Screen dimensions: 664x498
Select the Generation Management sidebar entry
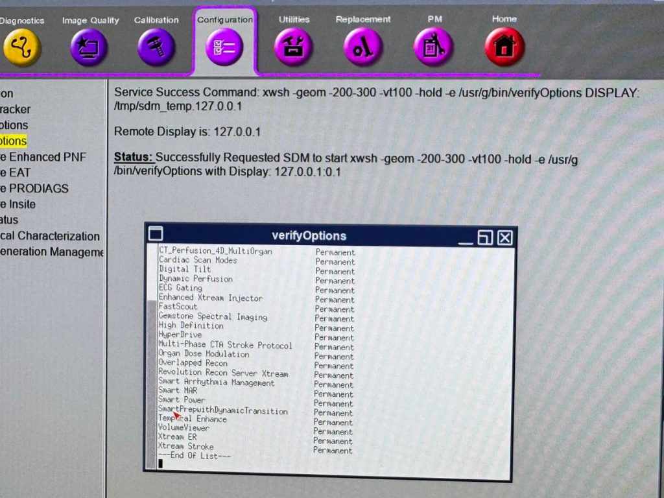tap(52, 252)
